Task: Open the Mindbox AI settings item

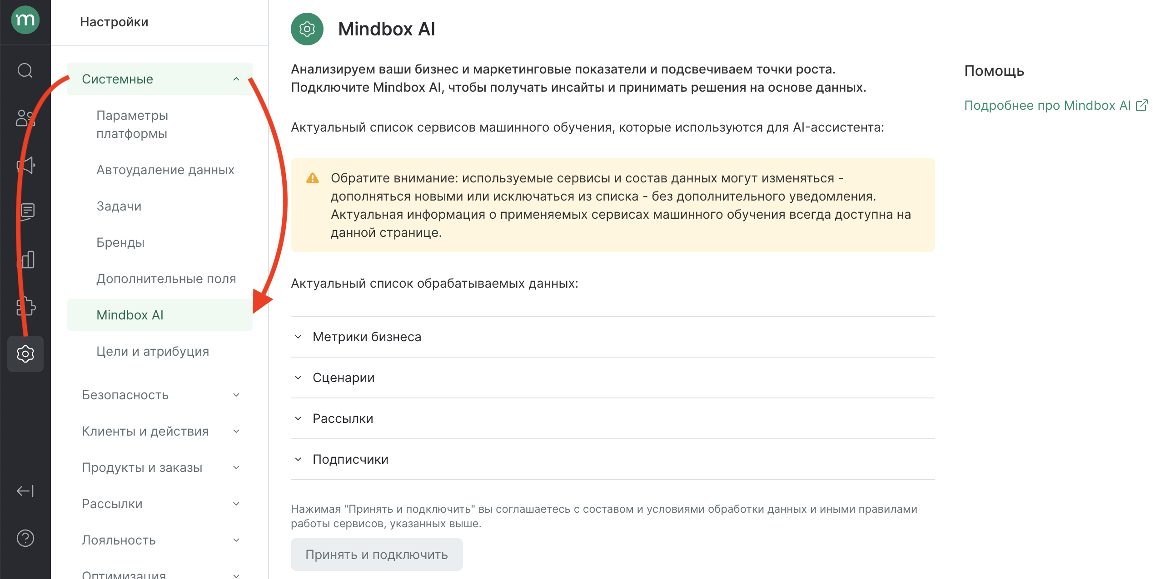Action: coord(131,315)
